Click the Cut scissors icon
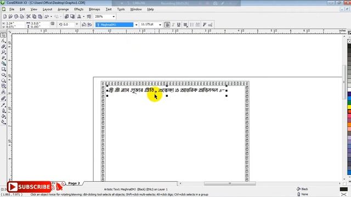Viewport: 351px width, 197px height. (29, 16)
